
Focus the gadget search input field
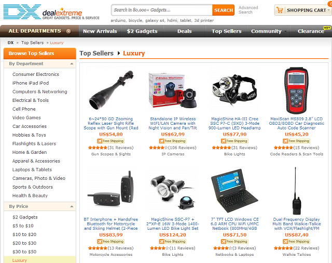tap(162, 10)
